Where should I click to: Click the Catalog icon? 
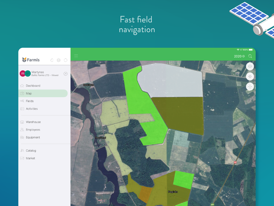tap(22, 151)
